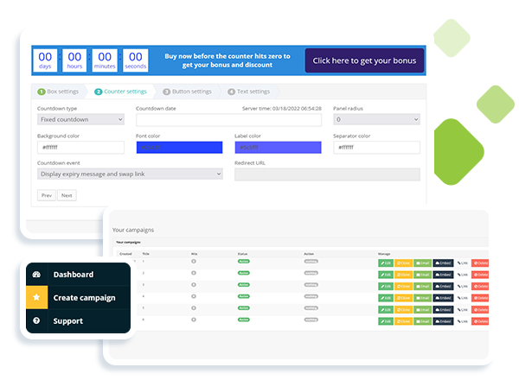
Task: Click Clone button for second campaign
Action: [x=404, y=274]
